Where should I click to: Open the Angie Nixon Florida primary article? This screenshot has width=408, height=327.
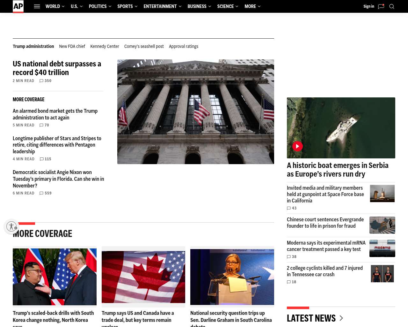58,179
